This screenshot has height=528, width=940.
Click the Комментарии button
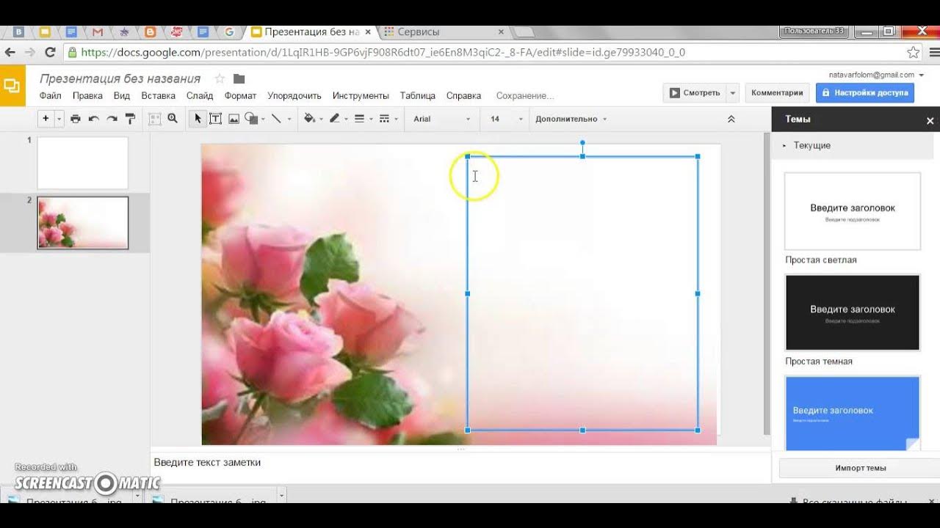click(777, 92)
